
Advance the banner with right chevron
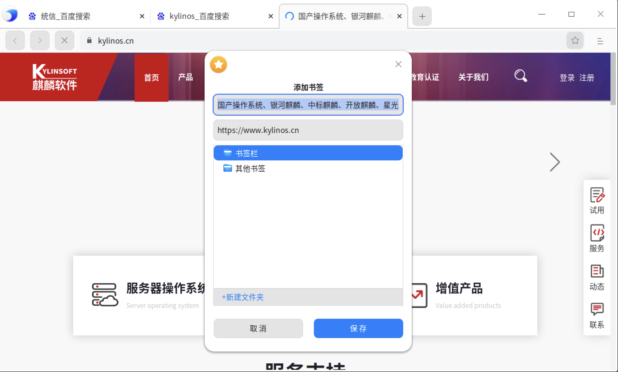555,162
